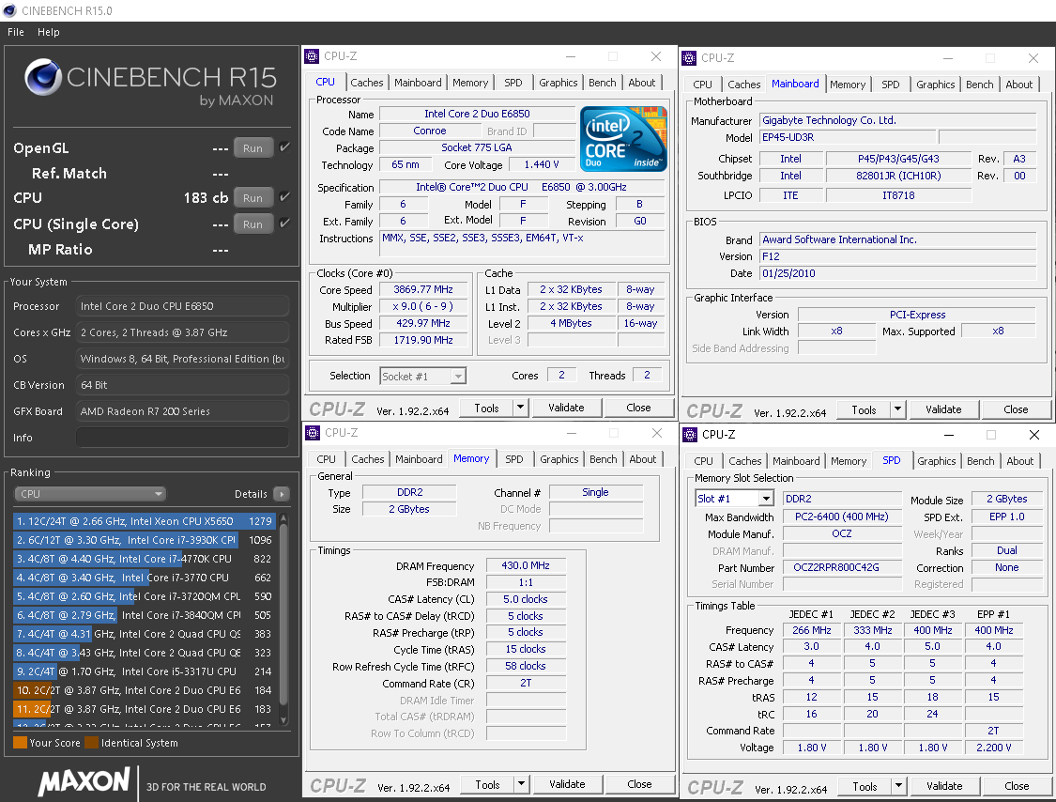Screen dimensions: 1056x802
Task: Toggle the OpenGL test checkbox
Action: 284,147
